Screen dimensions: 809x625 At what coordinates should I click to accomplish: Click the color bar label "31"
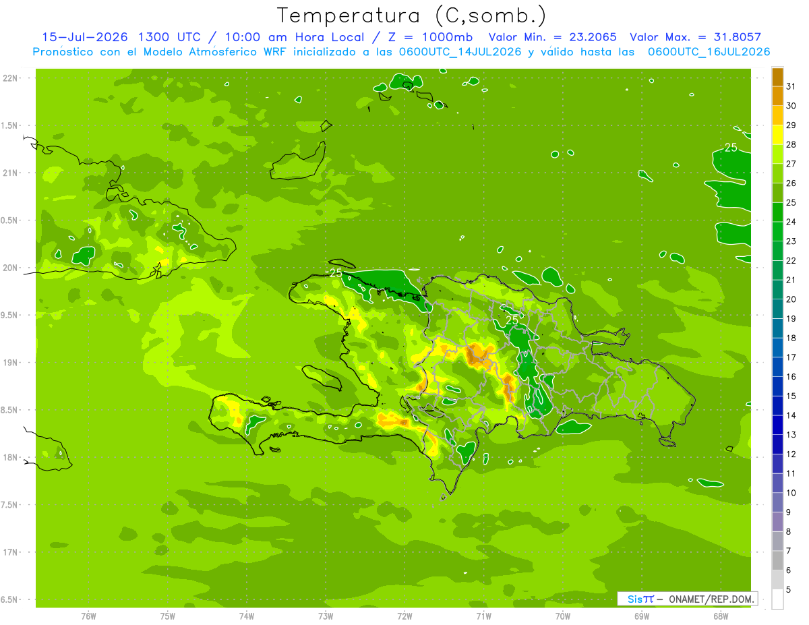[791, 86]
